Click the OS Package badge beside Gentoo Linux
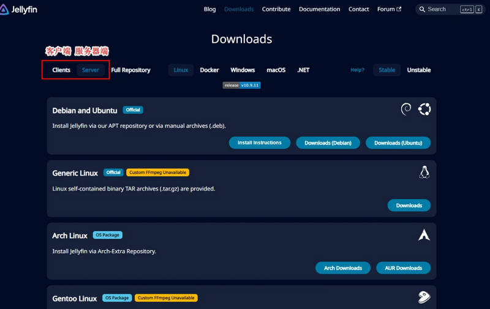 [x=117, y=298]
